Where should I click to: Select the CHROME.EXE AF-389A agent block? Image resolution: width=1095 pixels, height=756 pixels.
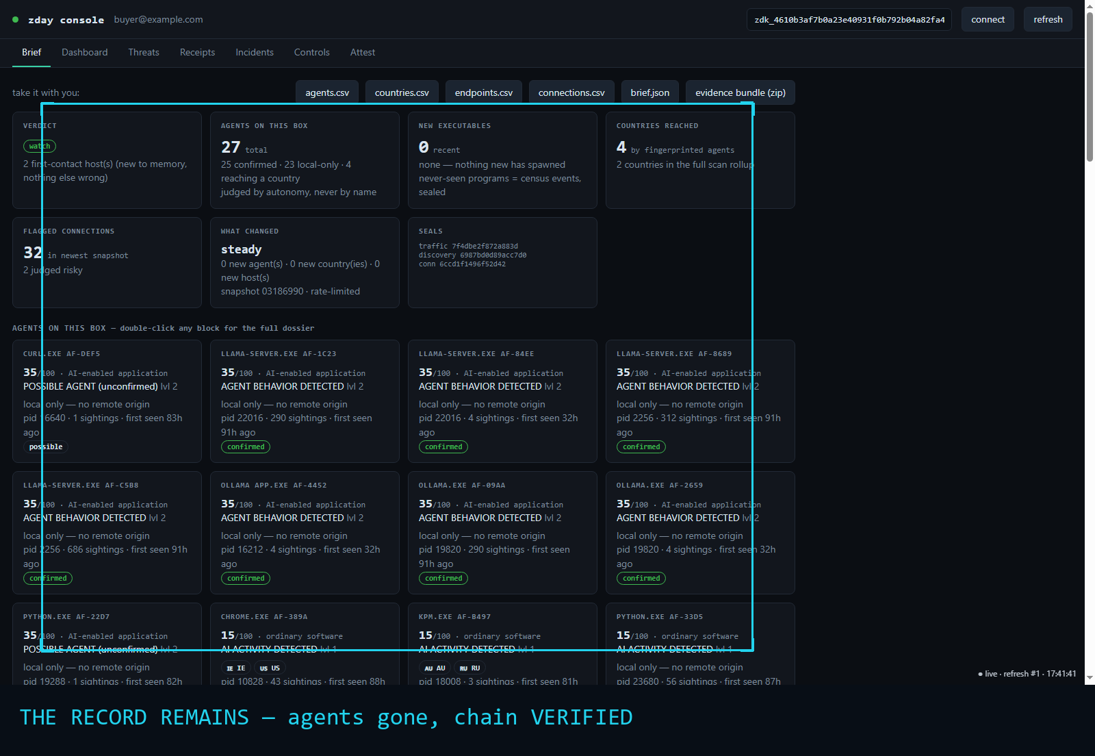[x=305, y=644]
